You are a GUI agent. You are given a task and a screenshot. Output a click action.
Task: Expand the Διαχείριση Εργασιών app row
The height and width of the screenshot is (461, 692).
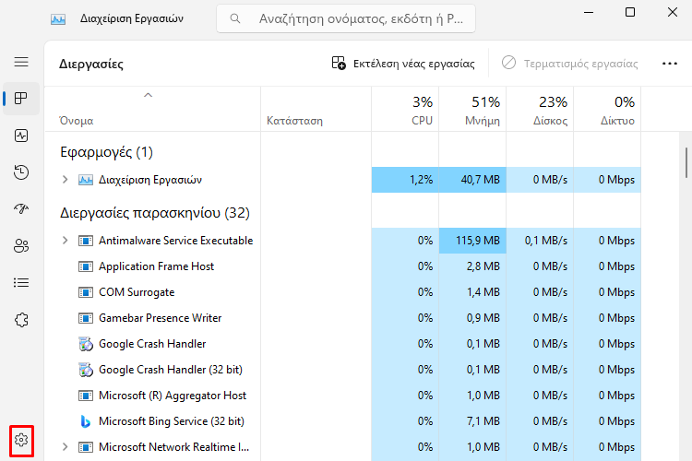tap(65, 180)
